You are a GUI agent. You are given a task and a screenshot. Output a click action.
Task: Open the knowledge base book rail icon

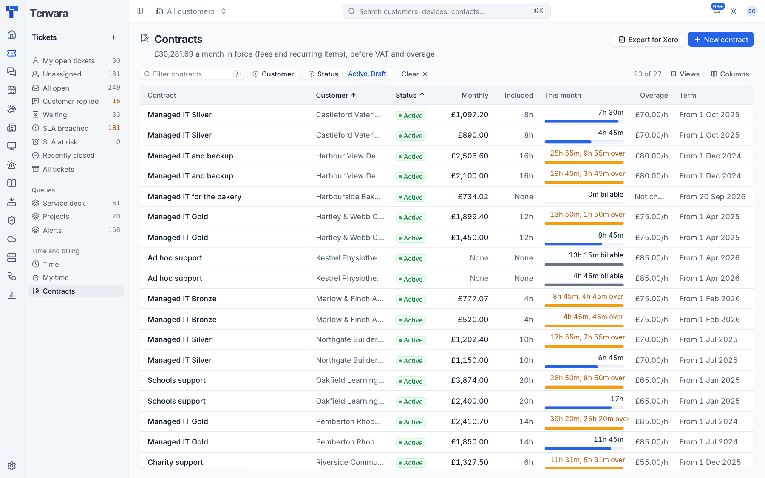click(12, 183)
